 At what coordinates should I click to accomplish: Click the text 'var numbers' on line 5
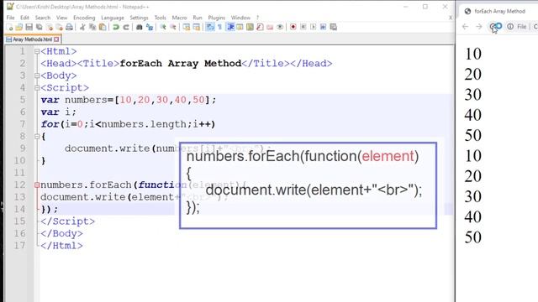pyautogui.click(x=74, y=100)
